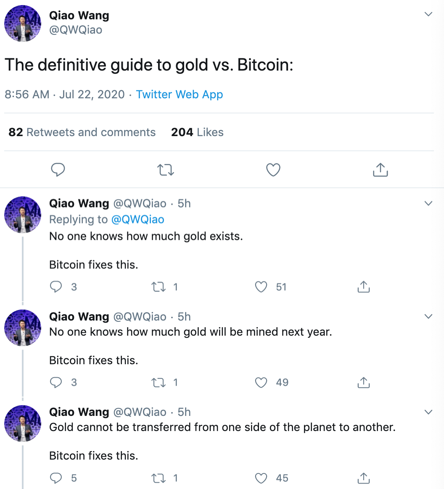This screenshot has height=489, width=444.
Task: Retweet the 'No one knows how much gold exists' tweet
Action: (x=159, y=287)
